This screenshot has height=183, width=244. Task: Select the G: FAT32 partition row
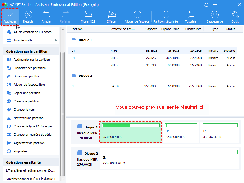[152, 86]
